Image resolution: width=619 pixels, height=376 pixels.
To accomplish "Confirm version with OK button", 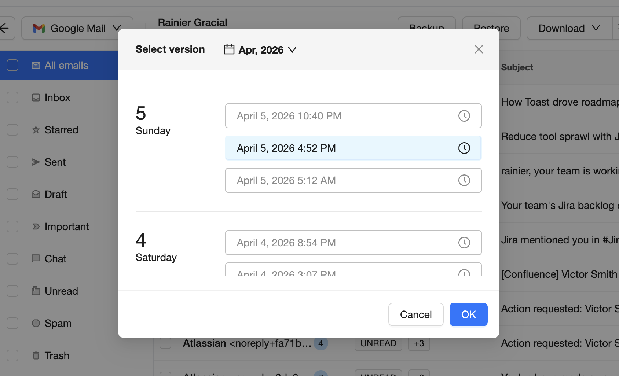I will tap(468, 314).
